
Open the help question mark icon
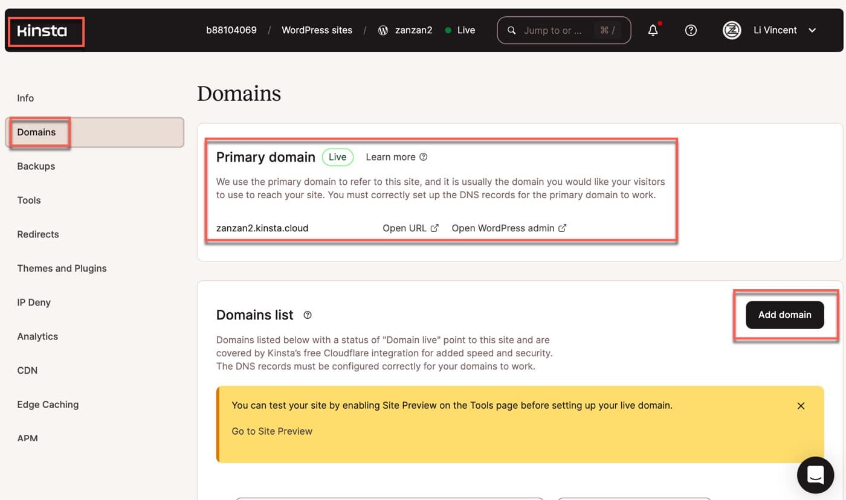[691, 30]
